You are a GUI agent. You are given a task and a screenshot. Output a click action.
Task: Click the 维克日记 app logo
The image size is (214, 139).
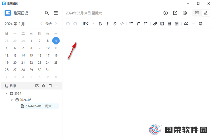8,13
